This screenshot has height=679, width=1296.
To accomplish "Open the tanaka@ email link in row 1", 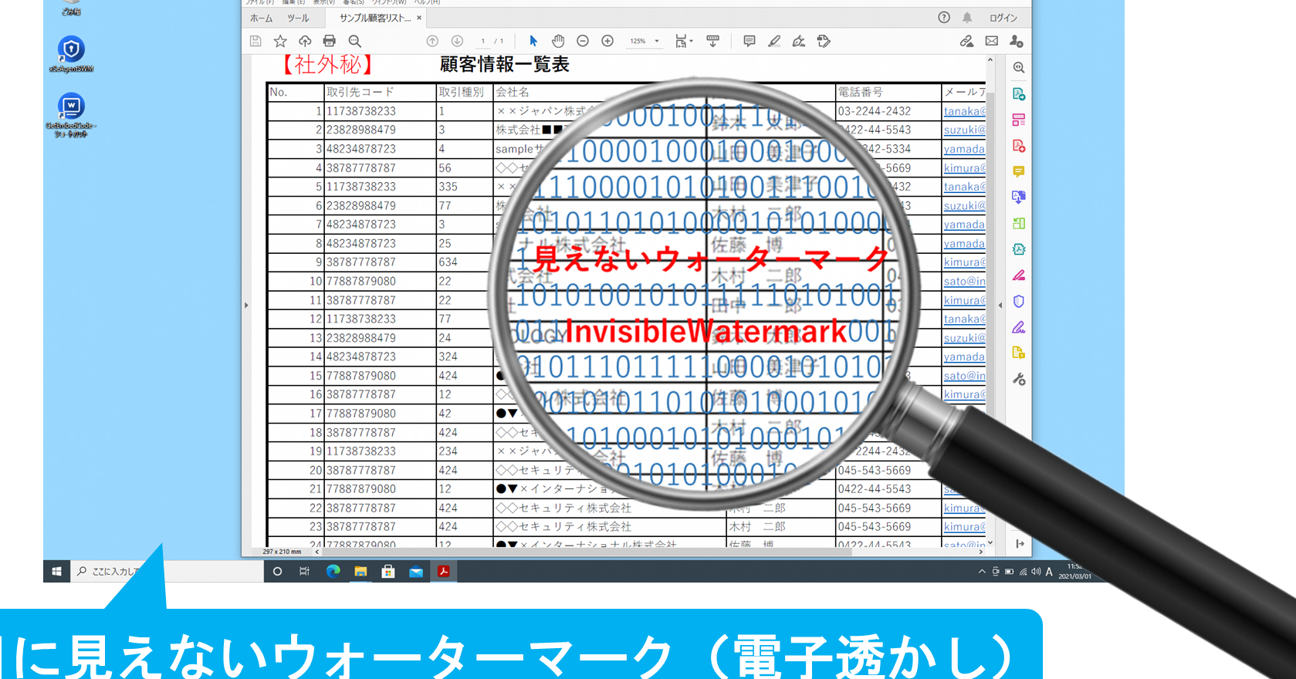I will click(964, 111).
